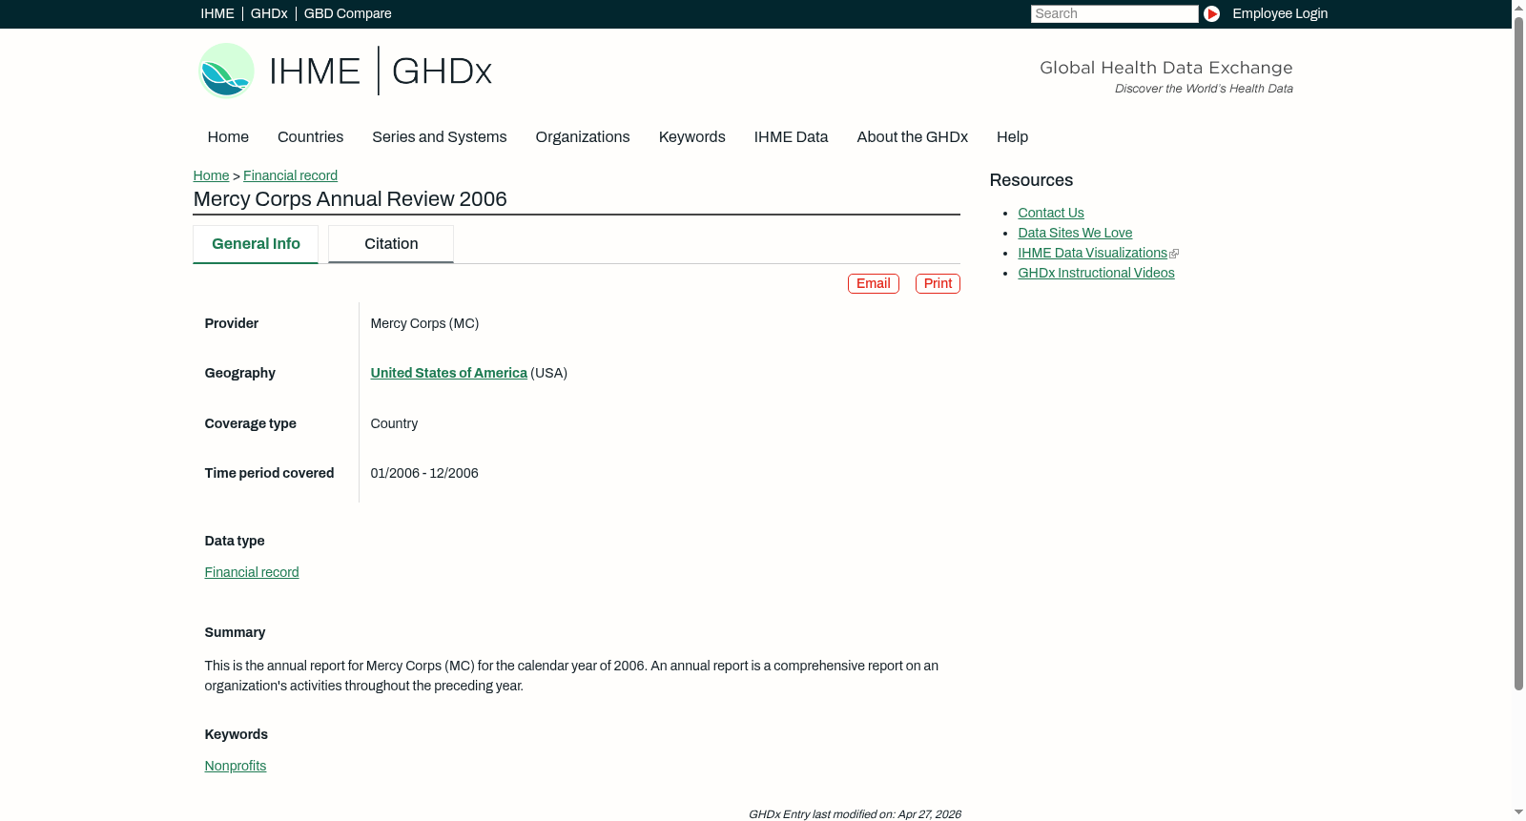Click the Mercy Corps Annual Review 2006 title
The image size is (1526, 821).
pos(350,199)
